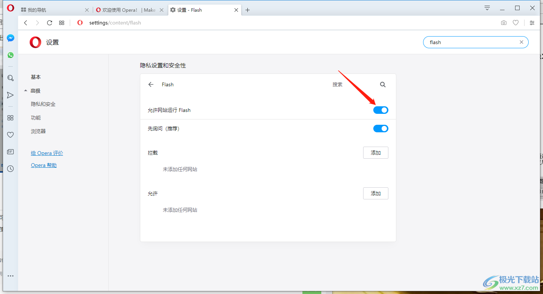Screen dimensions: 543x294
Task: Click the Opera icon in address bar
Action: [x=80, y=23]
